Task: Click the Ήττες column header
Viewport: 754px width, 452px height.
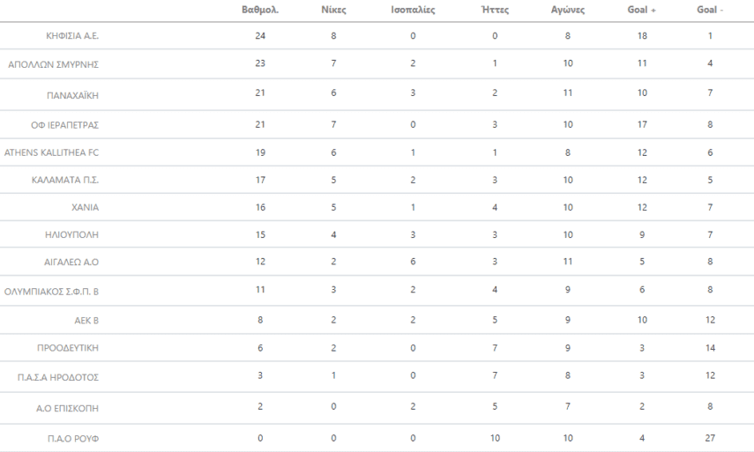Action: pos(495,13)
